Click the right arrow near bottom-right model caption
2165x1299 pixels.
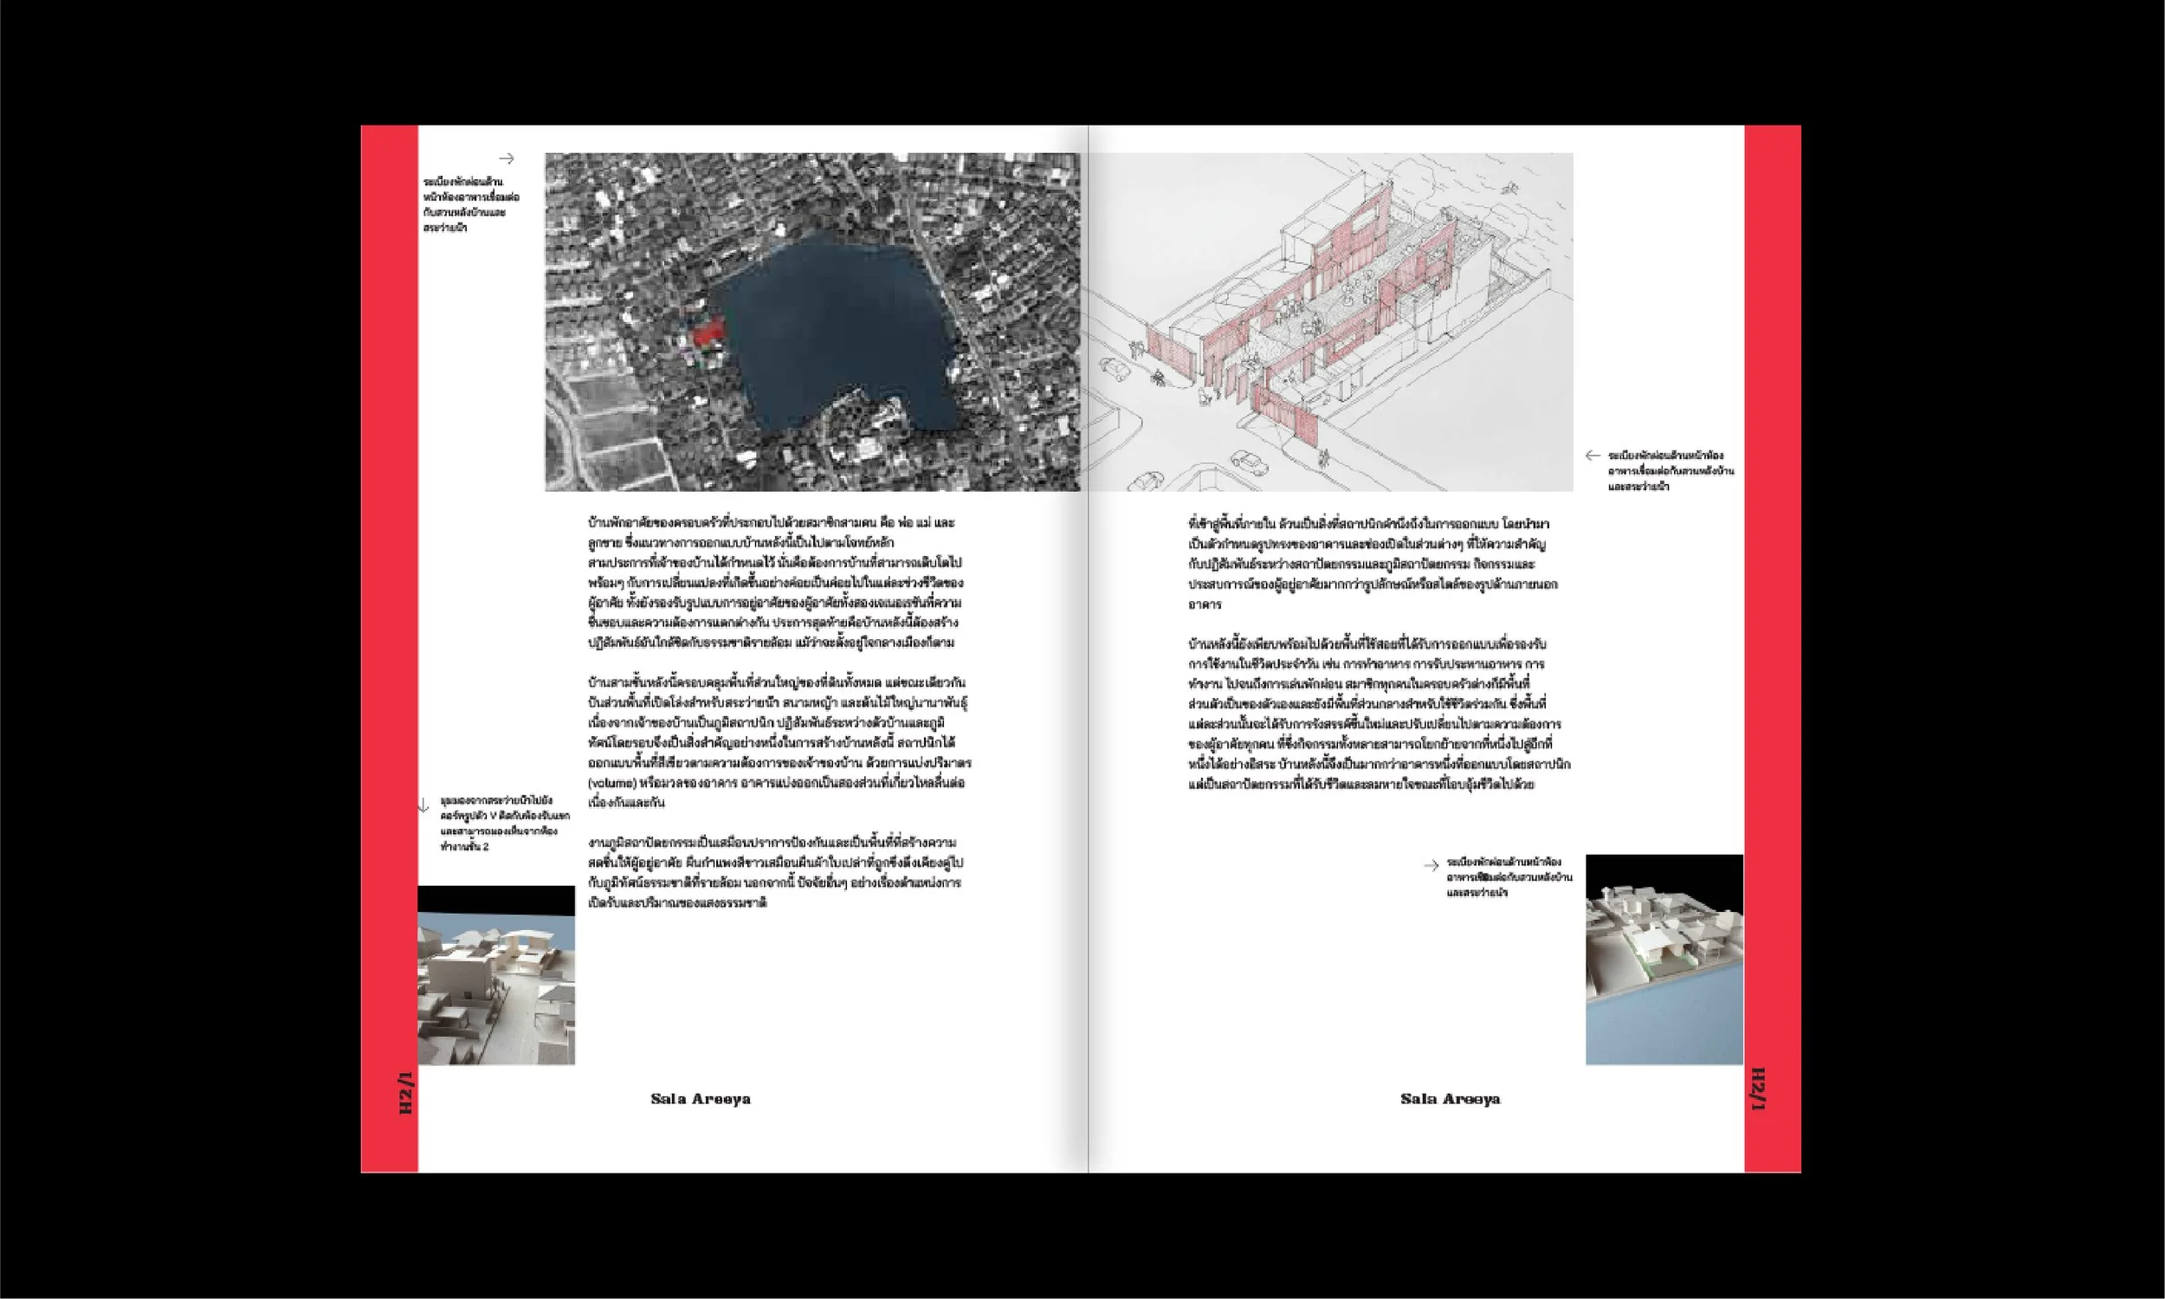click(x=1431, y=866)
